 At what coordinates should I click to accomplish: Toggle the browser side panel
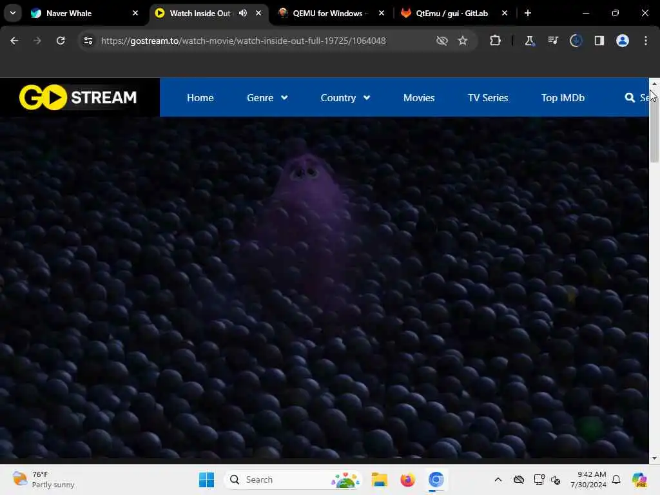pos(599,41)
